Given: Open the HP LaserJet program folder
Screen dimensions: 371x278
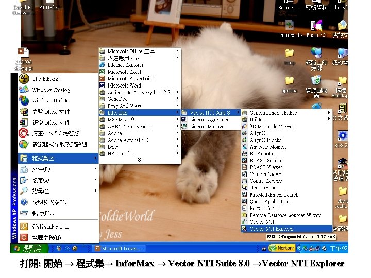Looking at the screenshot, I should click(140, 153).
